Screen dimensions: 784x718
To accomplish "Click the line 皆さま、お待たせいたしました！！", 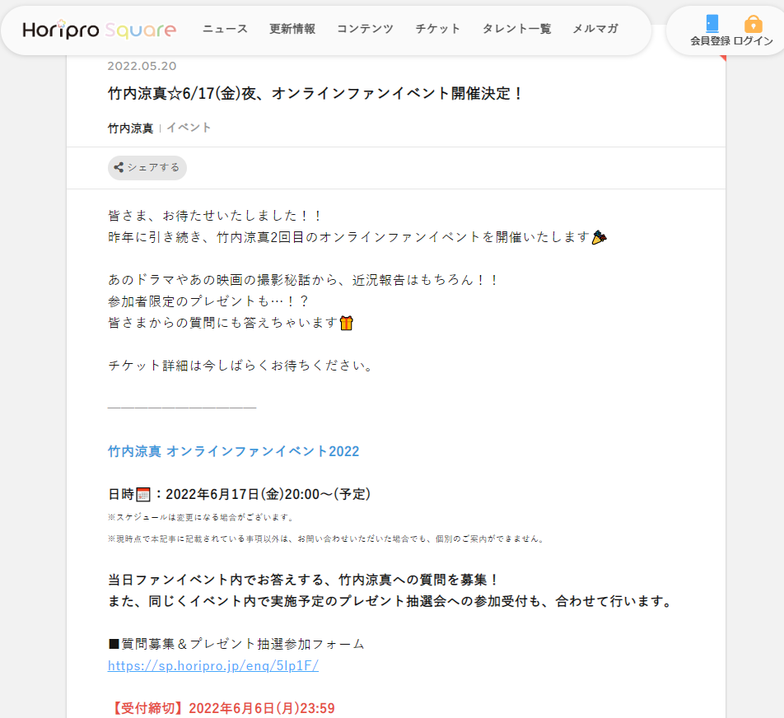I will (x=216, y=216).
